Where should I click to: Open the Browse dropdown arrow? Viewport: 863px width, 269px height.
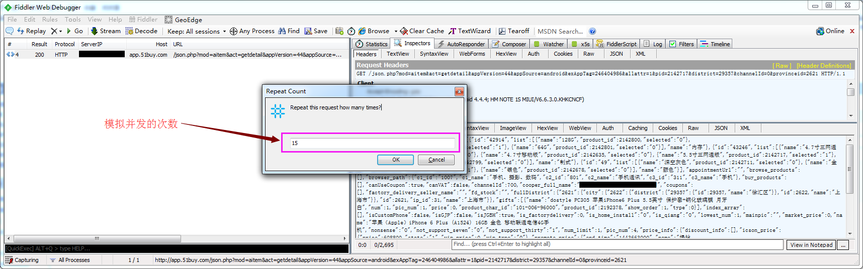[x=396, y=31]
